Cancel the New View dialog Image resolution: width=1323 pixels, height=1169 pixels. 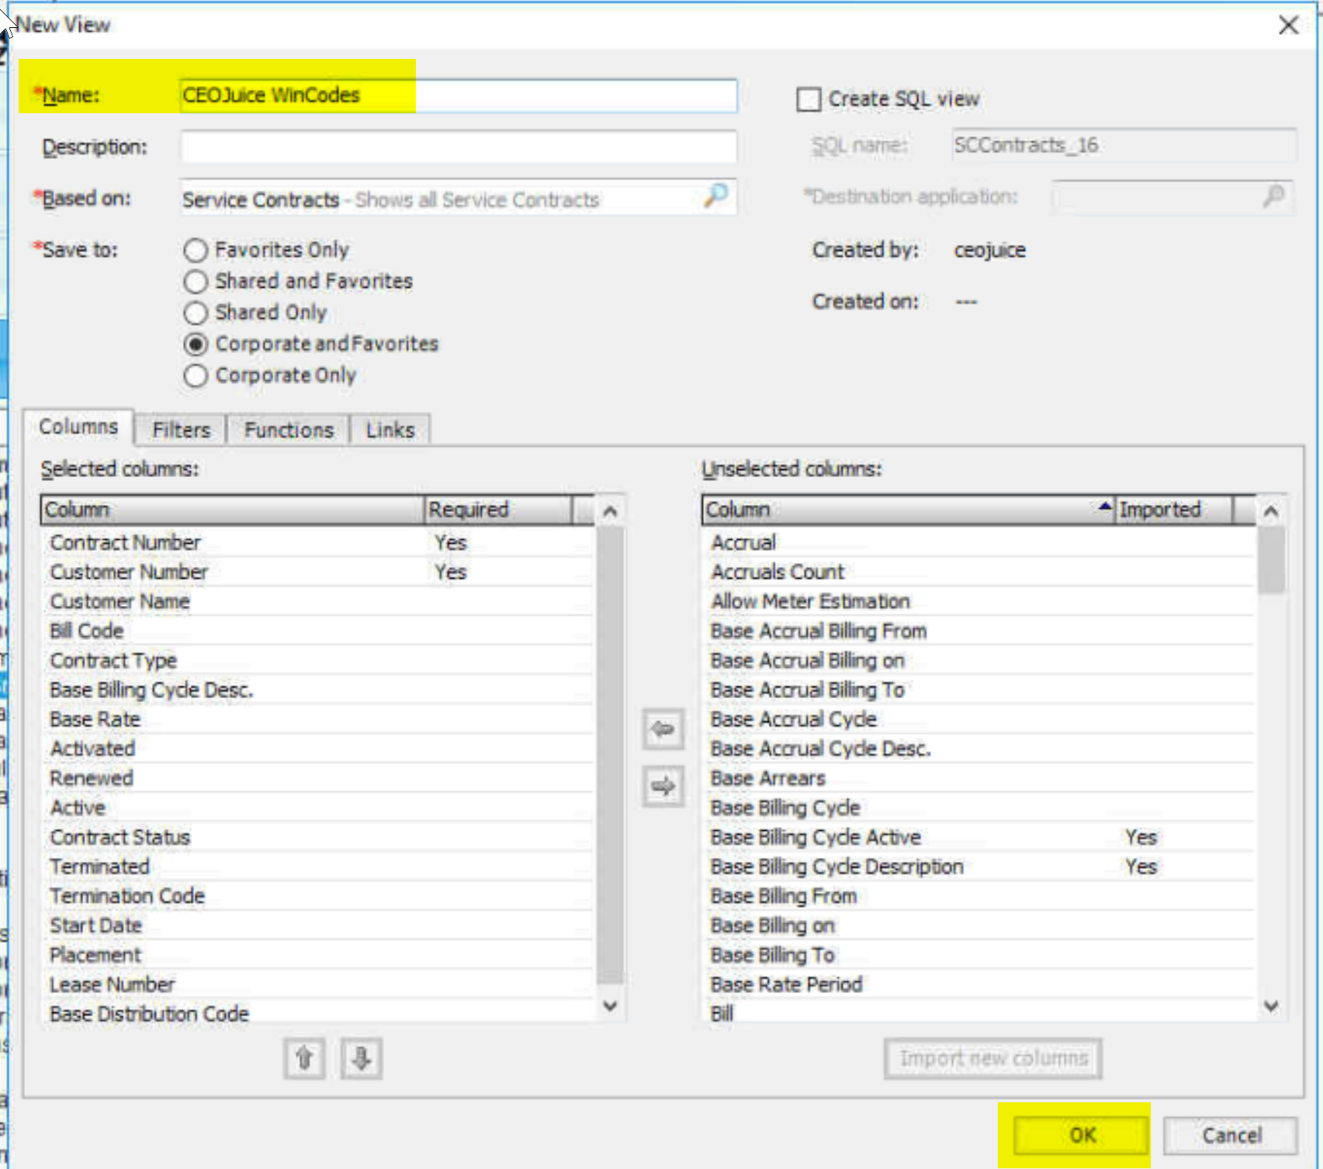1231,1136
